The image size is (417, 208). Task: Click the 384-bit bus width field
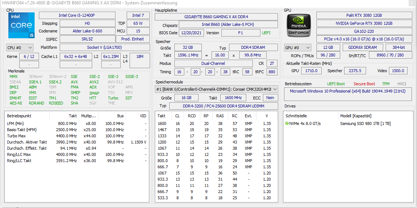[x=399, y=48]
